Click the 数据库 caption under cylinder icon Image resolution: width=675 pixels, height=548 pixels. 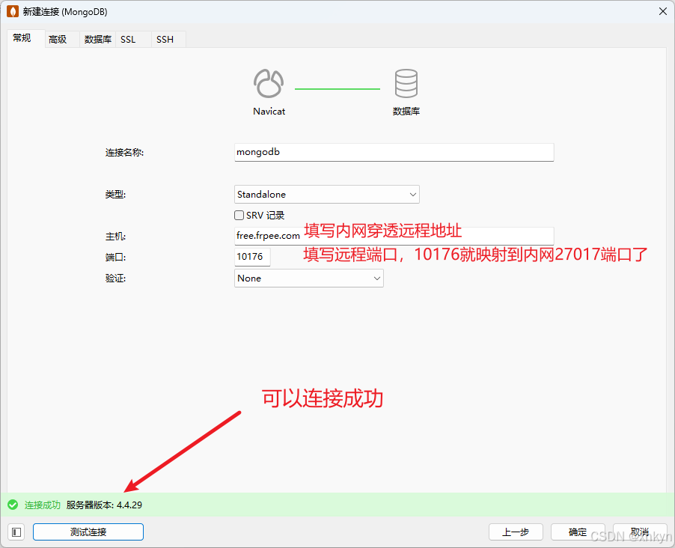(x=406, y=111)
